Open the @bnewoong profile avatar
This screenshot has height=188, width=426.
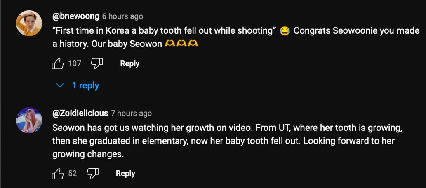point(29,23)
